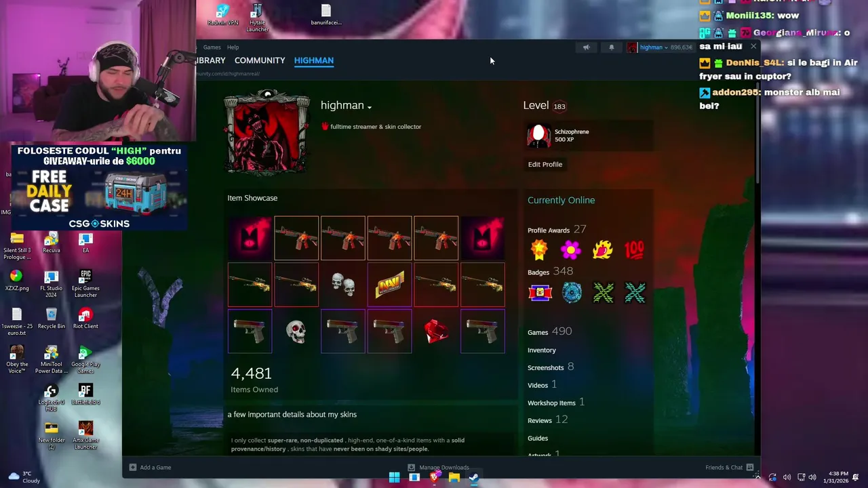This screenshot has width=868, height=488.
Task: Expand the highman persona name dropdown arrow
Action: (370, 107)
